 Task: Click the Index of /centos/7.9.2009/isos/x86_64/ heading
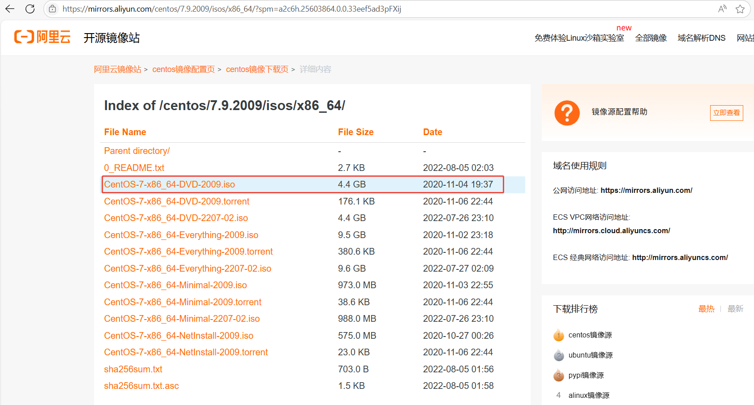(225, 106)
